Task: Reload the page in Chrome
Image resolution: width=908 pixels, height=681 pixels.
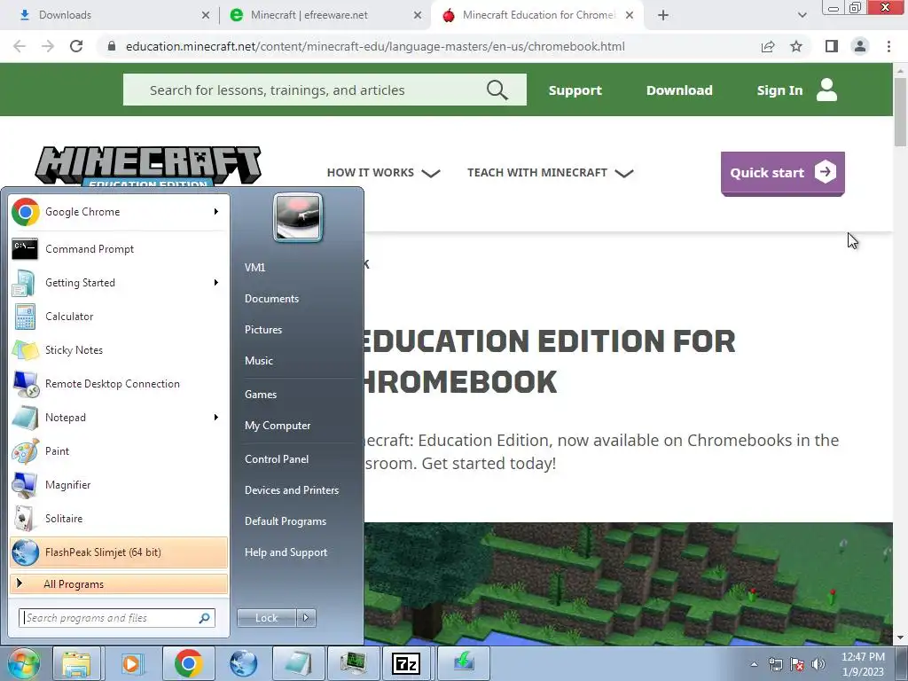Action: tap(76, 46)
